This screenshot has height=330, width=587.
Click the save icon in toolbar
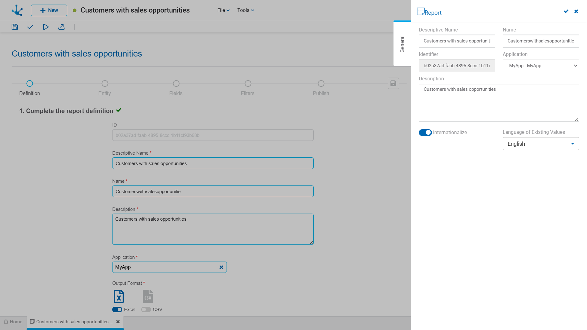[15, 27]
